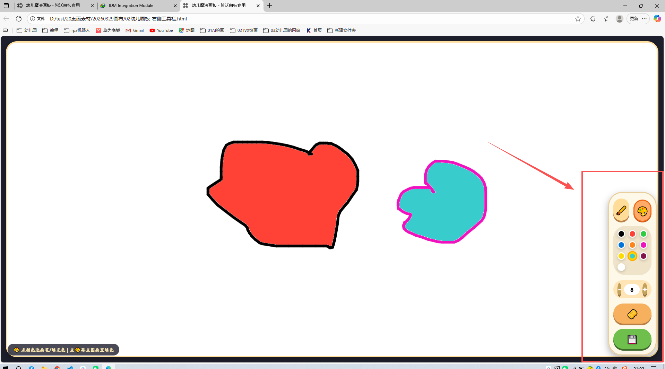Screen dimensions: 665x369
Task: Pick the yellow color swatch
Action: pos(621,256)
